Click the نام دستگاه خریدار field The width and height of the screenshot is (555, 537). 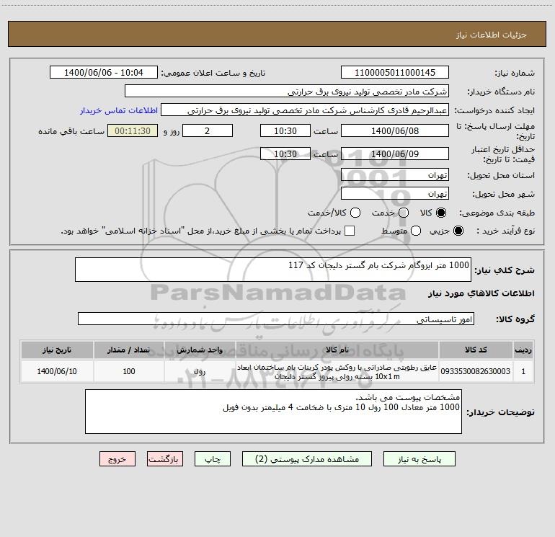pos(287,91)
